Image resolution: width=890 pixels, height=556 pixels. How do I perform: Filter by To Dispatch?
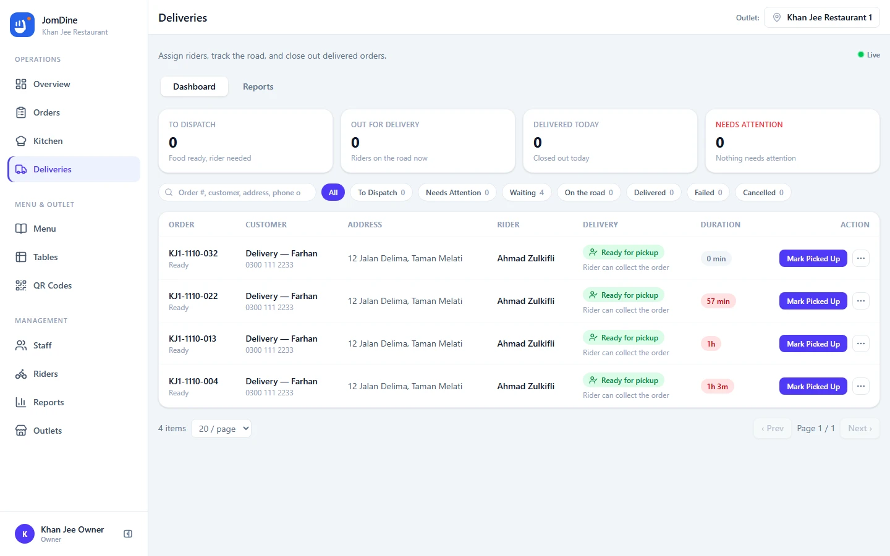(x=381, y=193)
